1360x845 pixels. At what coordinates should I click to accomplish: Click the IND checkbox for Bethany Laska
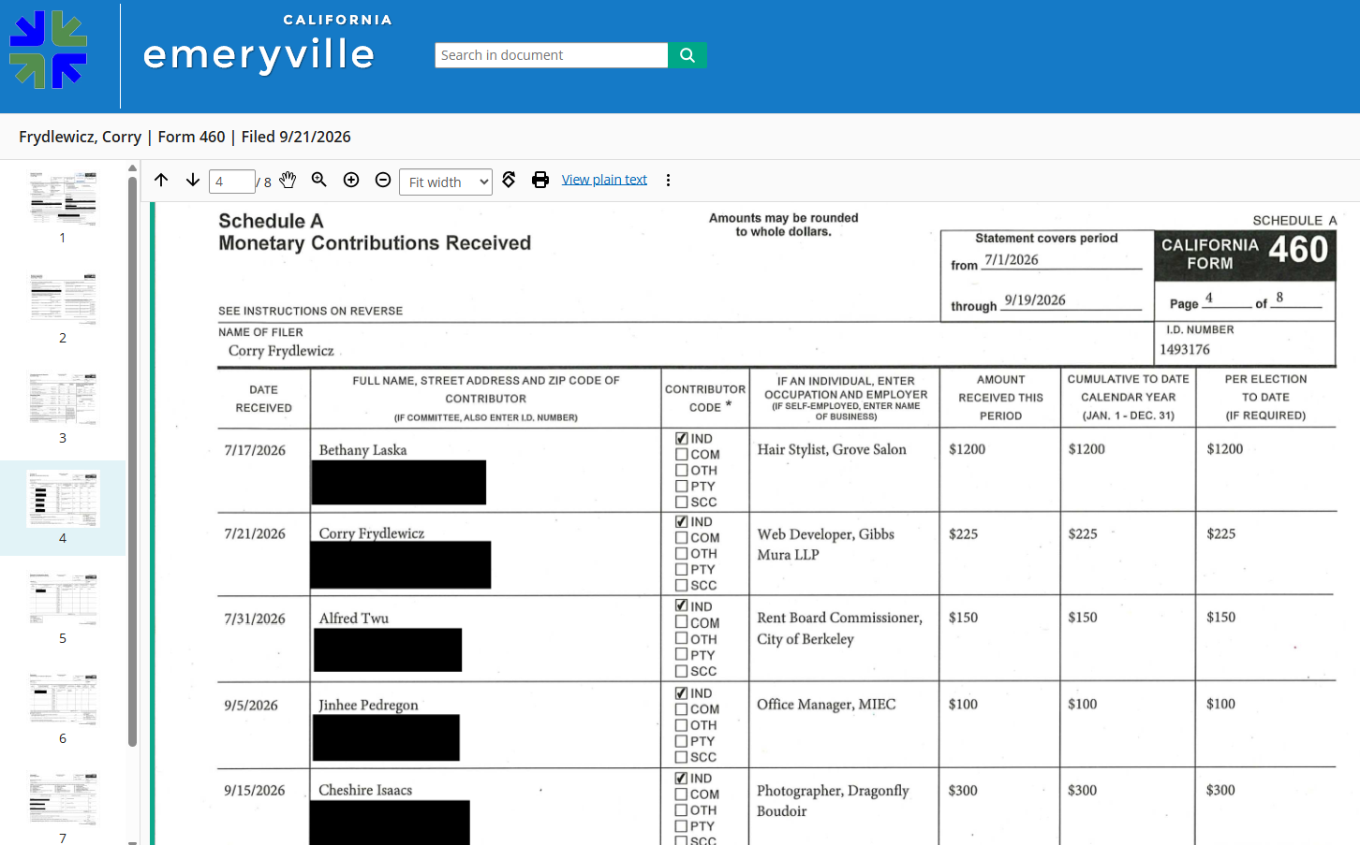pyautogui.click(x=682, y=438)
